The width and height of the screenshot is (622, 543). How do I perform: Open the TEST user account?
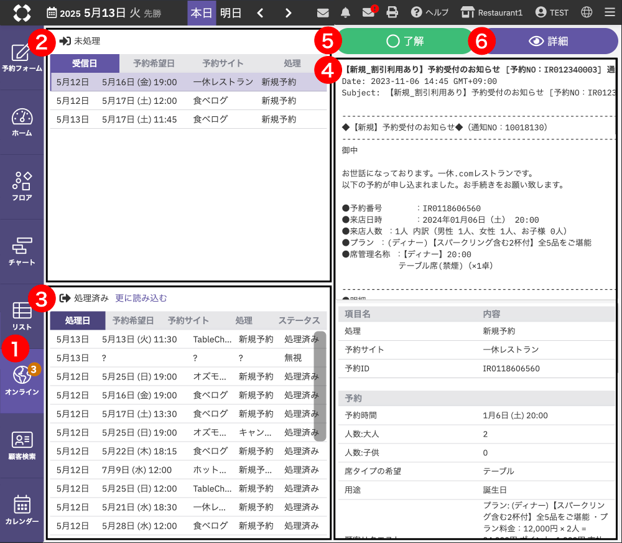[x=552, y=12]
